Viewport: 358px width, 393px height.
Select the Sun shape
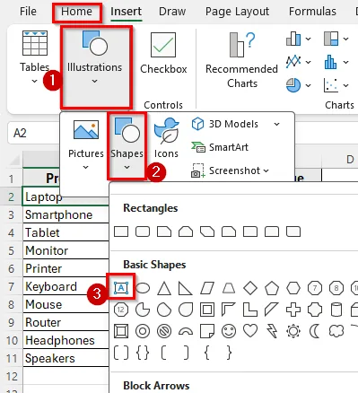click(x=293, y=331)
